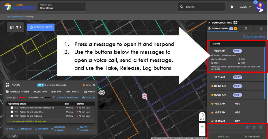
Task: Switch to the history tab in Communications
Action: point(261,28)
